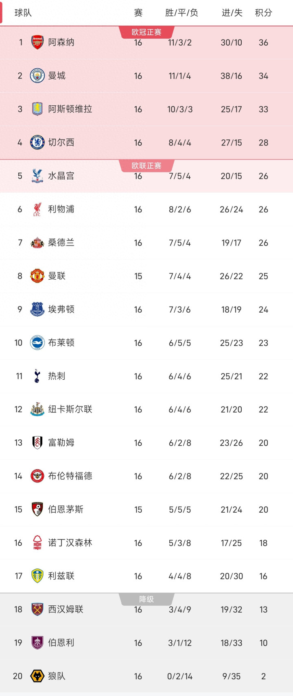Click the 积分 column header
Screen dimensions: 293x696
point(263,13)
